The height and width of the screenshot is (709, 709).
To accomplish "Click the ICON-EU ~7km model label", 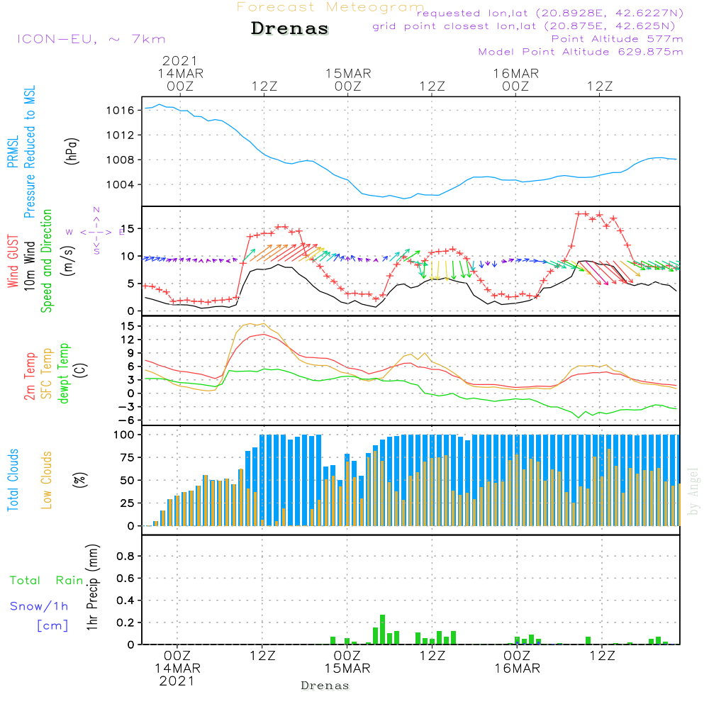I will [91, 39].
